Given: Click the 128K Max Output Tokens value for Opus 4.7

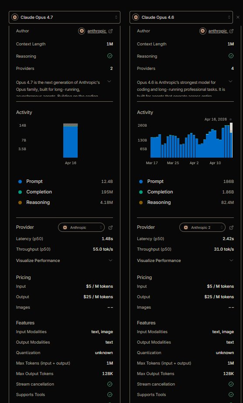Looking at the screenshot, I should [x=107, y=374].
